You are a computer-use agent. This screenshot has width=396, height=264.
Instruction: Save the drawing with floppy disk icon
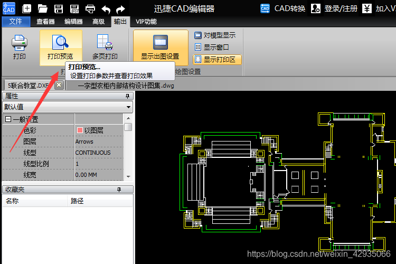tap(58, 9)
